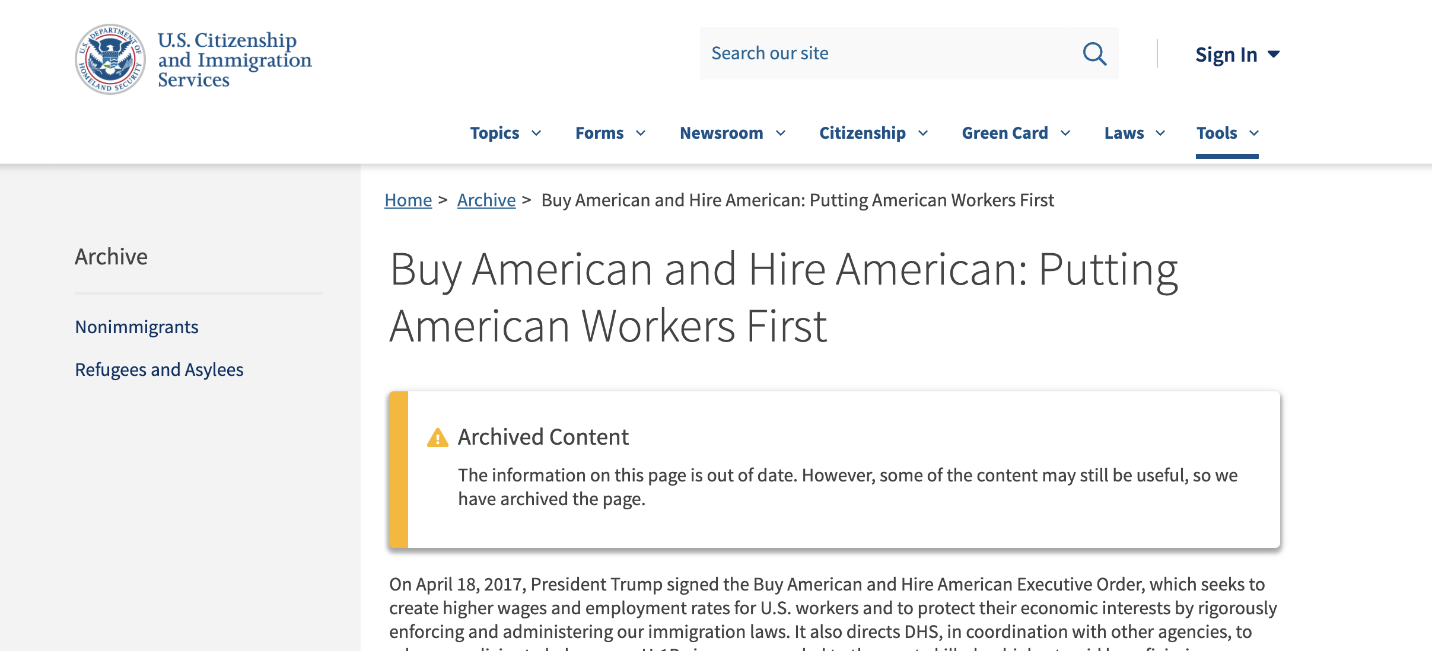Click the chevron beside Newsroom
This screenshot has height=651, width=1432.
tap(781, 133)
